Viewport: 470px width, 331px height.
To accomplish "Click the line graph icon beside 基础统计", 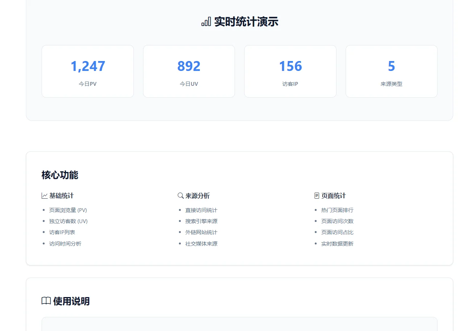I will click(45, 196).
